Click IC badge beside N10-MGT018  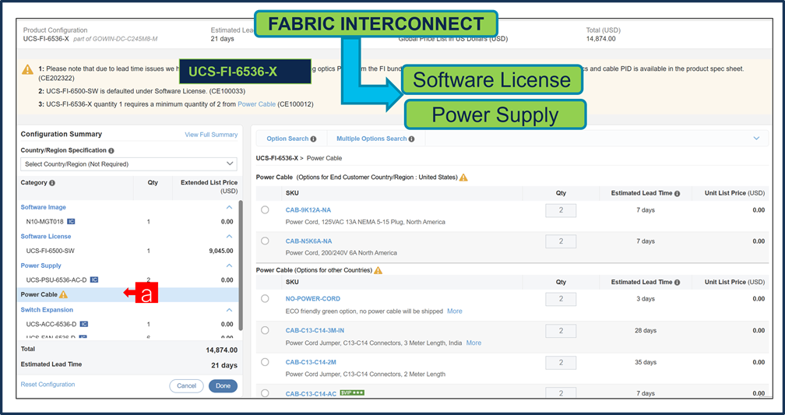point(71,221)
